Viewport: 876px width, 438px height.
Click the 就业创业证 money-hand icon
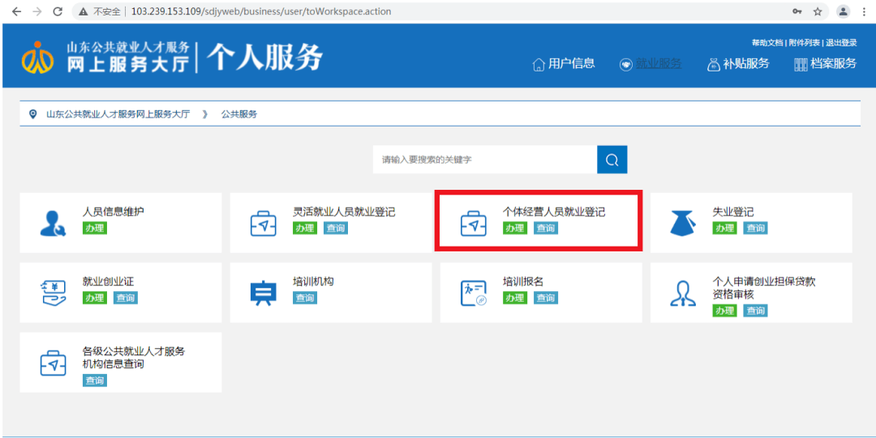(x=53, y=293)
